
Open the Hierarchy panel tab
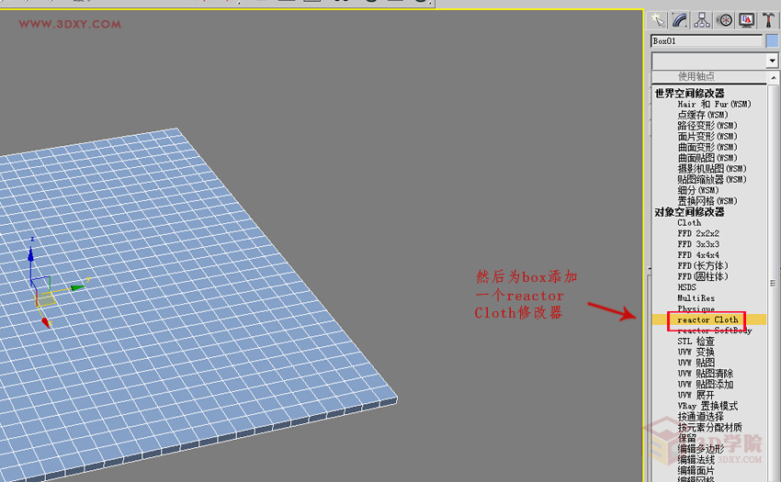pyautogui.click(x=702, y=20)
